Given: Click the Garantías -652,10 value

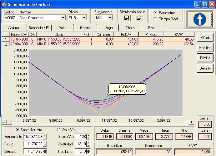Looking at the screenshot, I should (114, 152).
